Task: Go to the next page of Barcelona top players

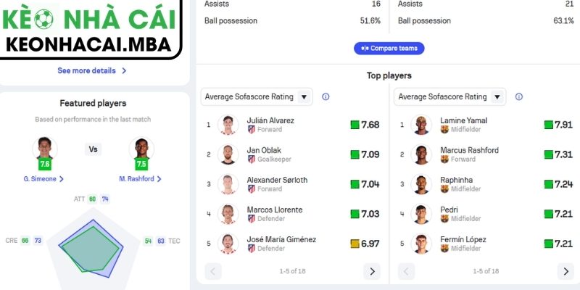Action: click(565, 271)
